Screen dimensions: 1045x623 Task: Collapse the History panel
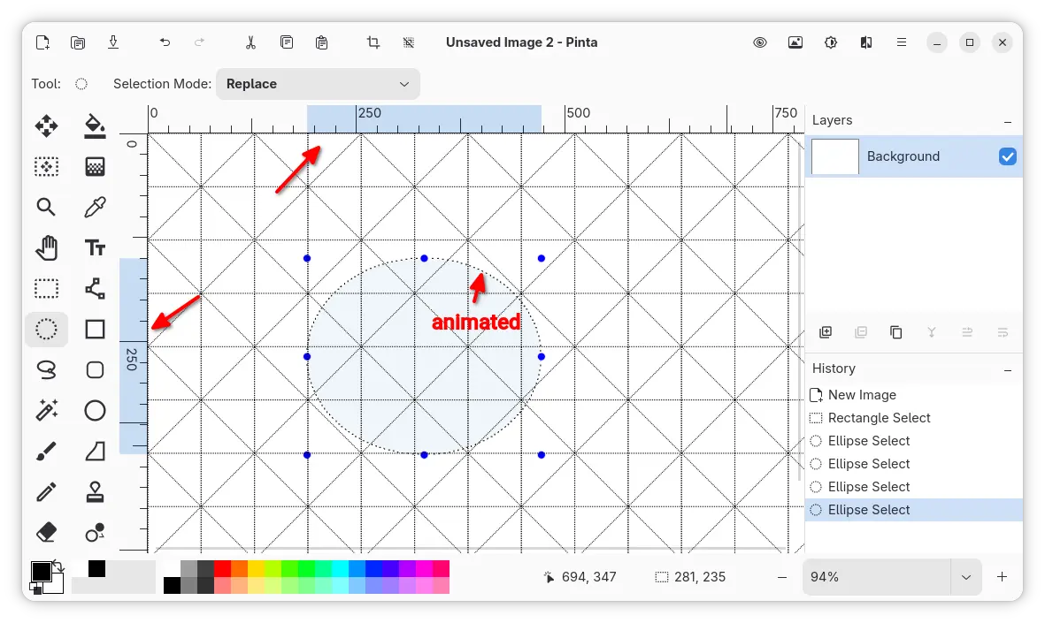click(x=1008, y=369)
